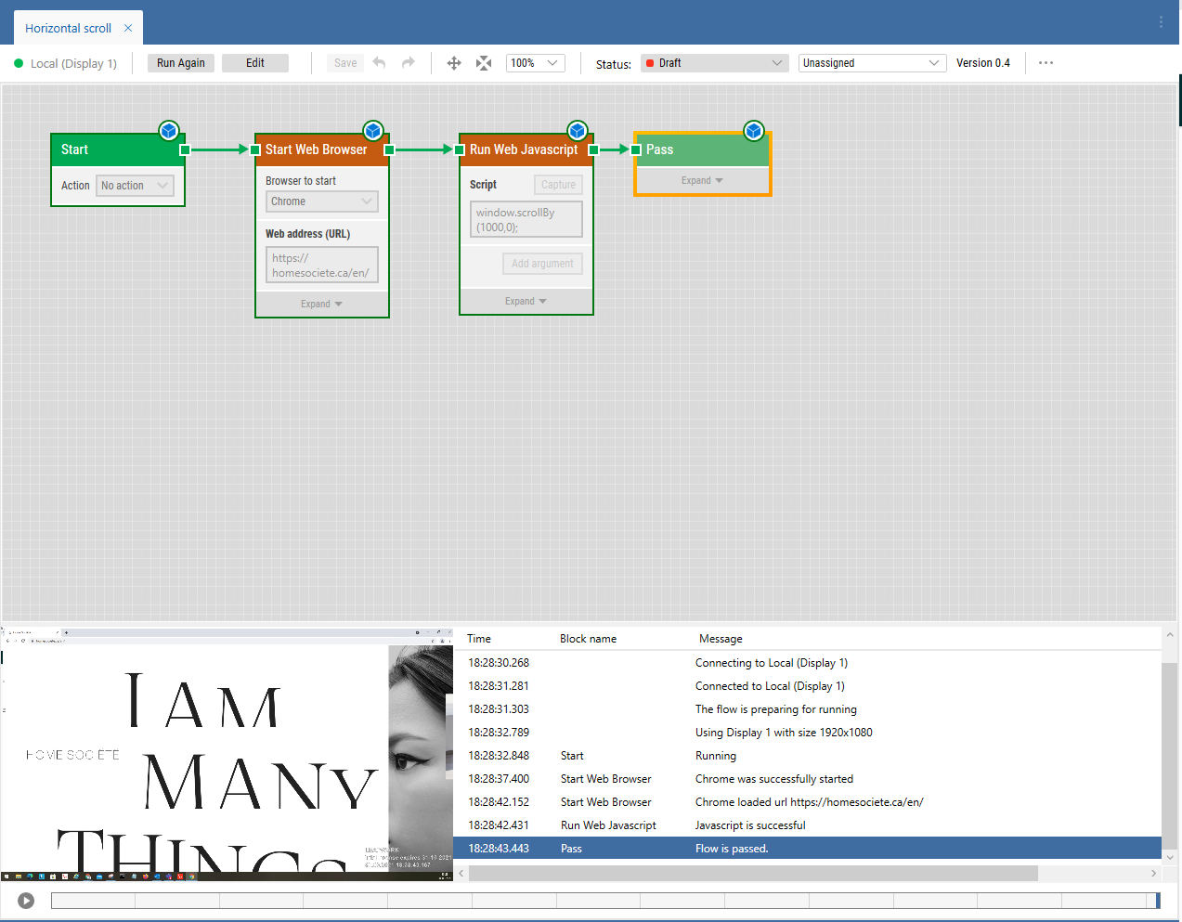Screen dimensions: 1182x922
Task: Open the Browser to start dropdown showing Chrome
Action: (x=321, y=201)
